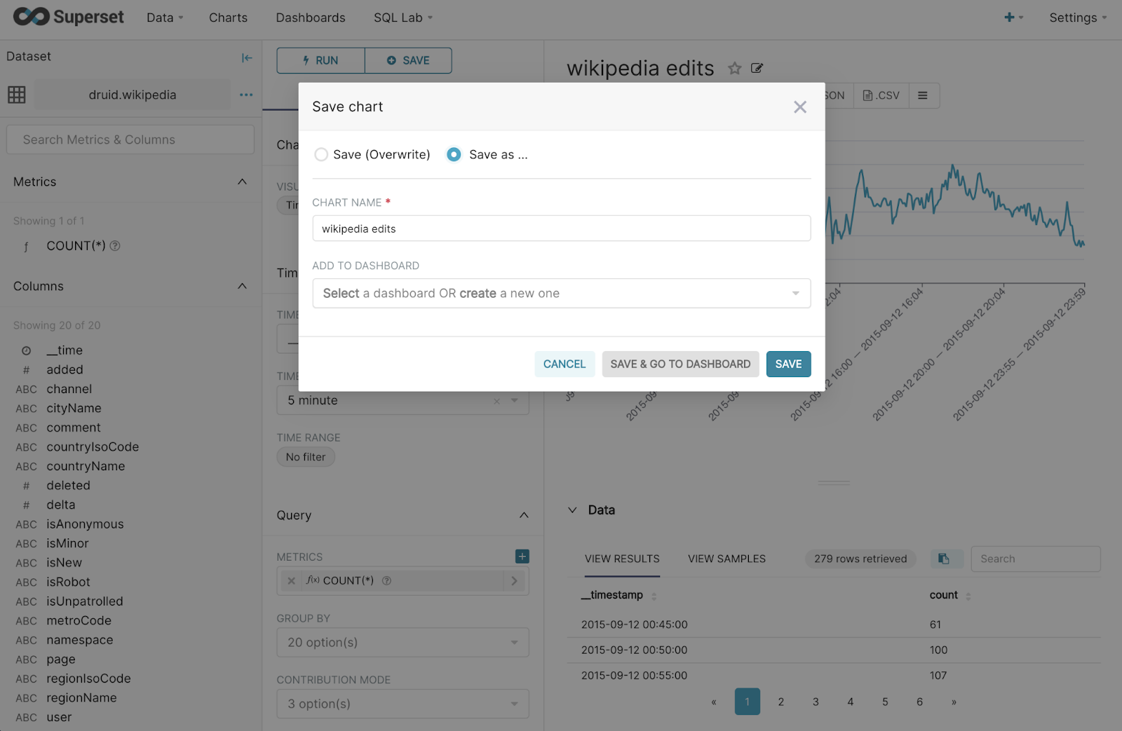Image resolution: width=1122 pixels, height=731 pixels.
Task: Star the wikipedia edits chart as favorite
Action: (734, 69)
